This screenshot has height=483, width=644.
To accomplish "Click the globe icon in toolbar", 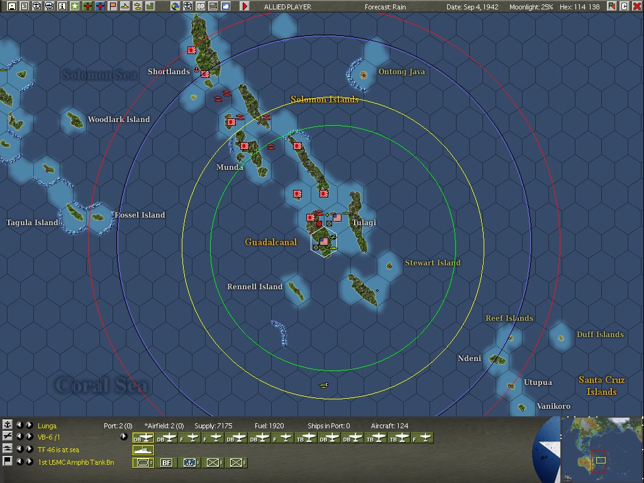I will click(175, 6).
